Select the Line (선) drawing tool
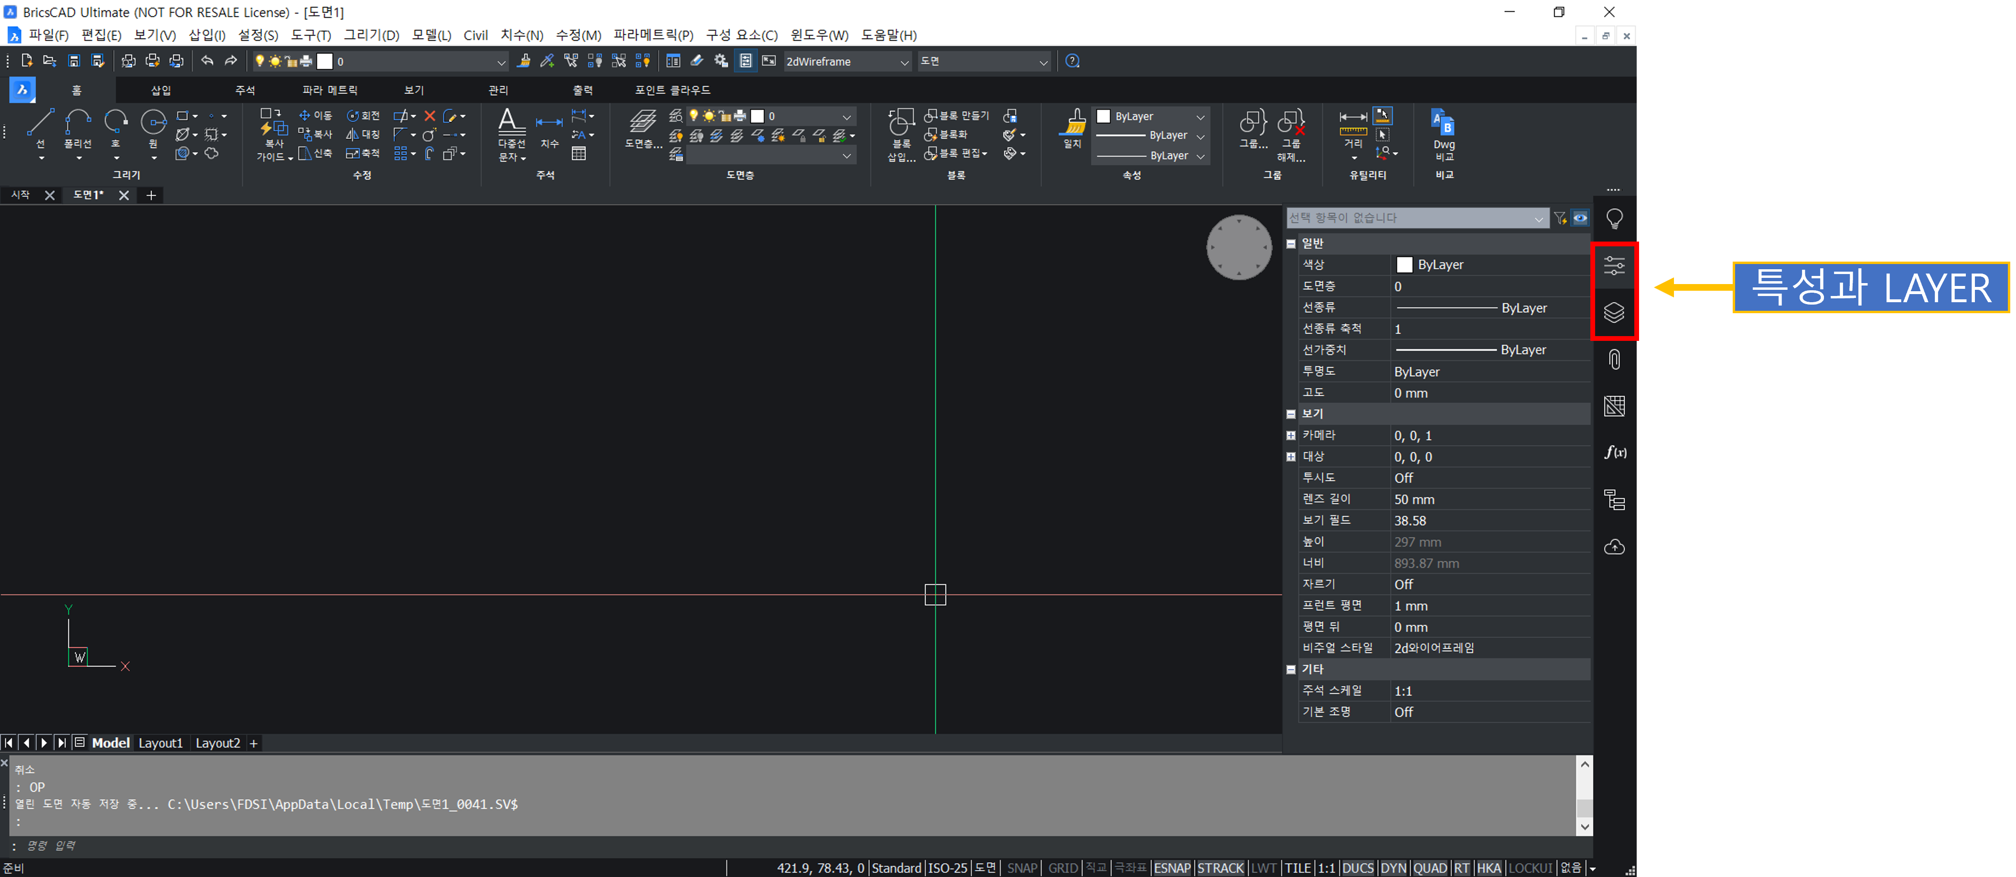 40,124
